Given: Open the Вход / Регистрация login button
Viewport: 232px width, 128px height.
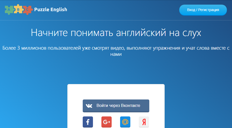Looking at the screenshot, I should click(203, 10).
